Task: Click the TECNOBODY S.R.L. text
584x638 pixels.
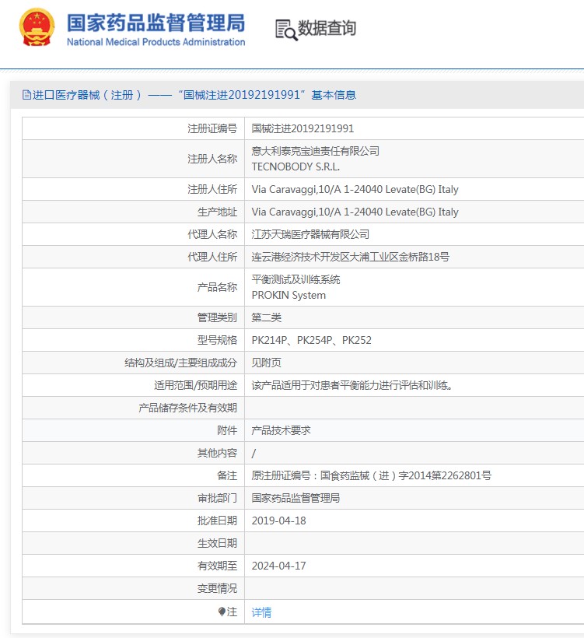Action: pyautogui.click(x=295, y=167)
